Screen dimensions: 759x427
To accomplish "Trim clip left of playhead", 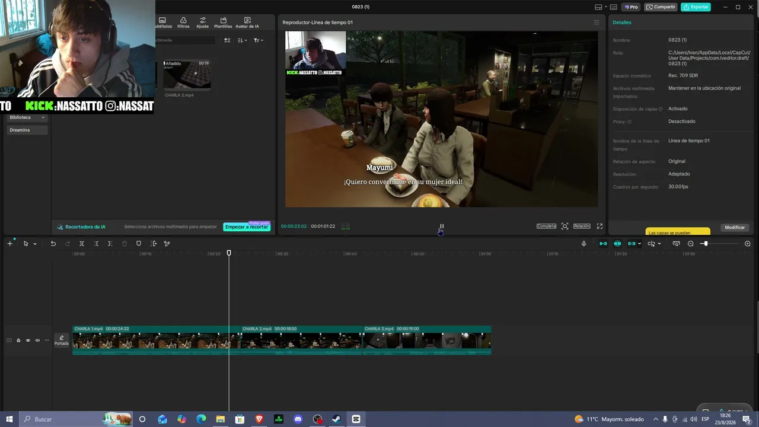I will click(96, 244).
